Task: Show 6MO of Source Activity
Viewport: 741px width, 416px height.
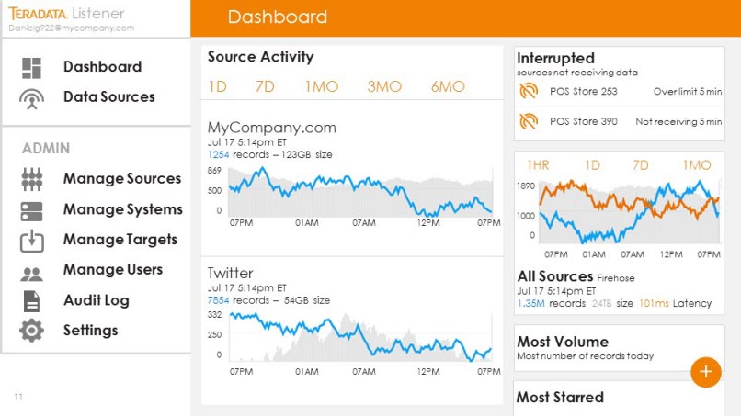Action: (448, 87)
